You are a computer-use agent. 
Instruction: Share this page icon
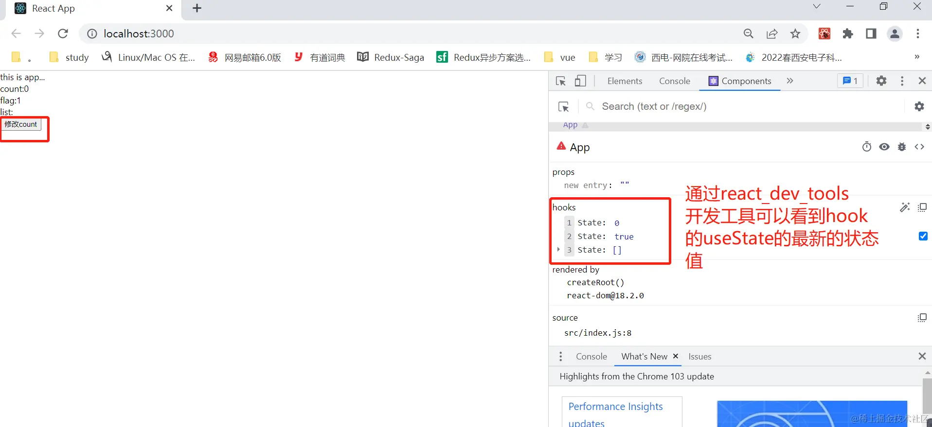772,34
